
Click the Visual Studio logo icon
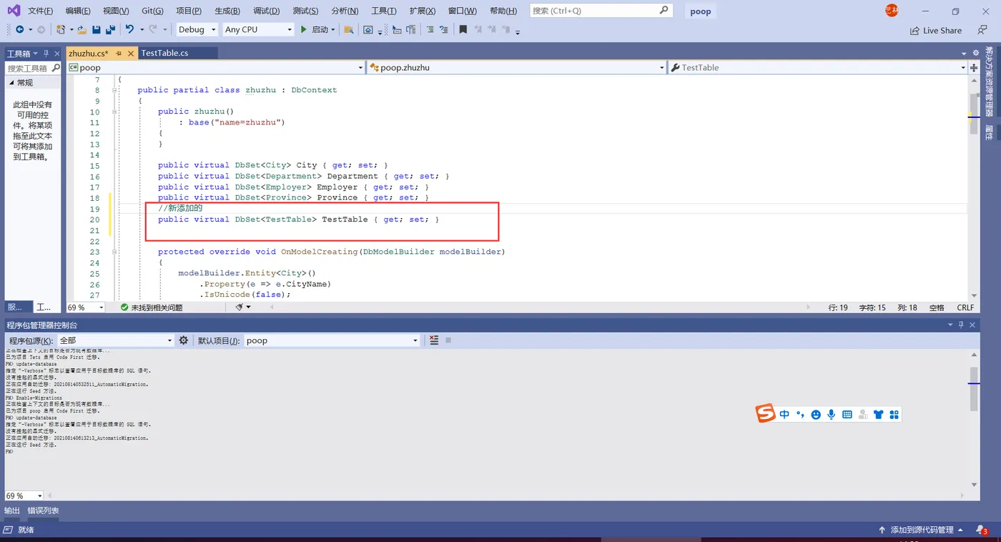[12, 11]
